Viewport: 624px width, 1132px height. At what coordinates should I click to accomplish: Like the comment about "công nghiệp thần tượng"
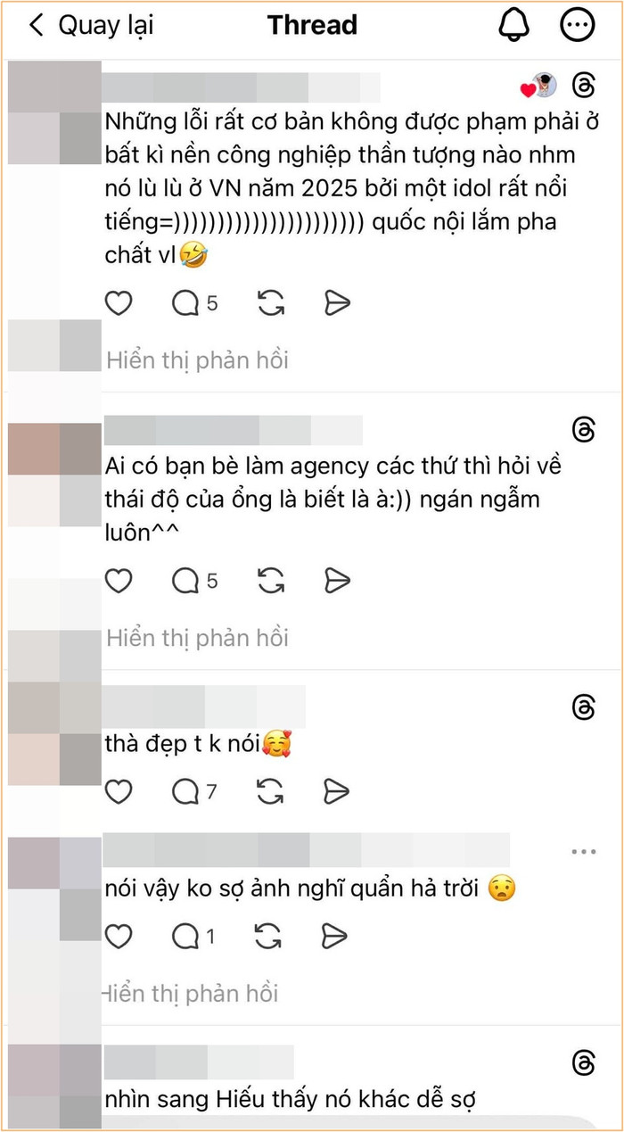[119, 304]
